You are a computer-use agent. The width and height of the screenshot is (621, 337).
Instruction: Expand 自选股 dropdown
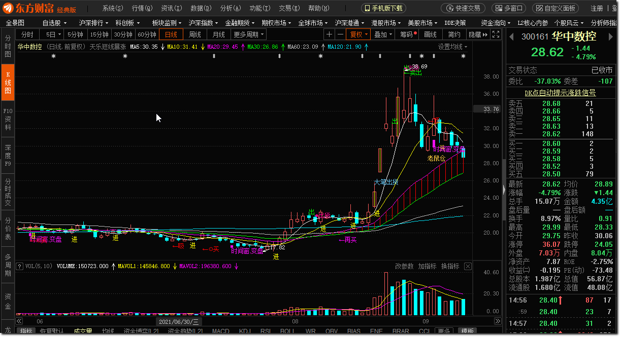(x=54, y=23)
